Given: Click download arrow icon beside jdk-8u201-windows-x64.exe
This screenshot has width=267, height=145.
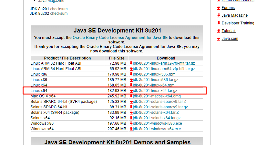Looking at the screenshot, I should (x=131, y=129).
